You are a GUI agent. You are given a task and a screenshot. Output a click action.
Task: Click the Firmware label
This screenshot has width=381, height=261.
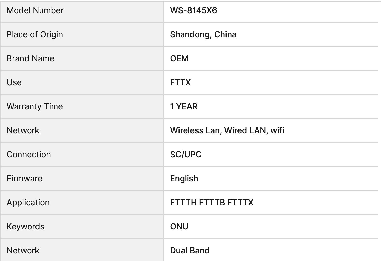point(25,179)
